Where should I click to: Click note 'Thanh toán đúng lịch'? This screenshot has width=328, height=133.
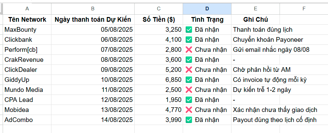coord(263,30)
